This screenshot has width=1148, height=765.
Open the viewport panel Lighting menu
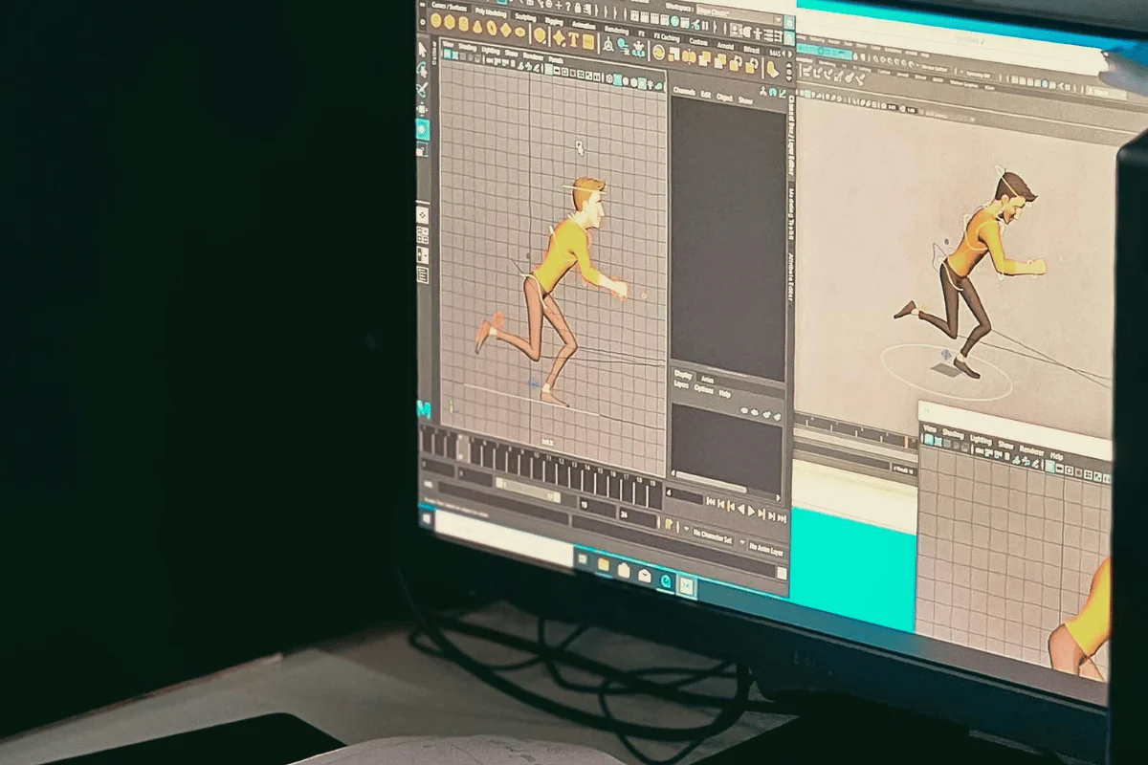pyautogui.click(x=491, y=50)
